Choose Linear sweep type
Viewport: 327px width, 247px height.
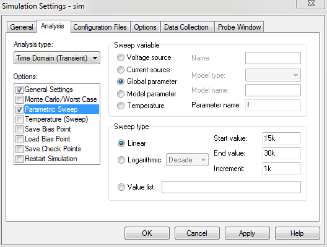pyautogui.click(x=121, y=143)
